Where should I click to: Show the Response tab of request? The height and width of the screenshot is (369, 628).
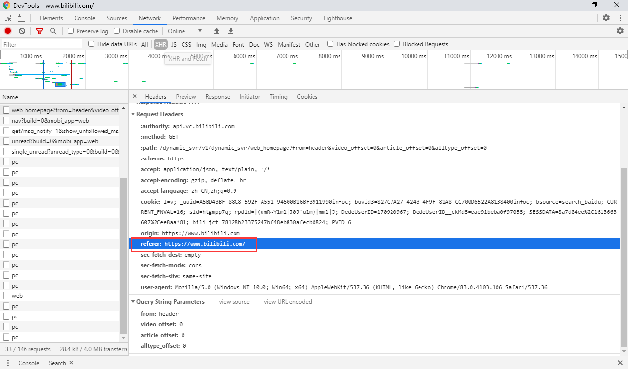tap(218, 97)
